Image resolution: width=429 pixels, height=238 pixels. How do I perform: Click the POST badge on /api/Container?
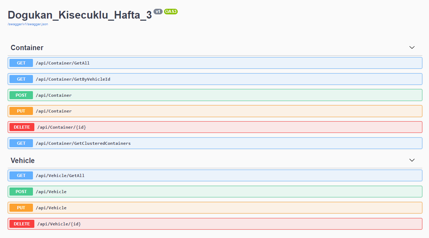point(21,95)
